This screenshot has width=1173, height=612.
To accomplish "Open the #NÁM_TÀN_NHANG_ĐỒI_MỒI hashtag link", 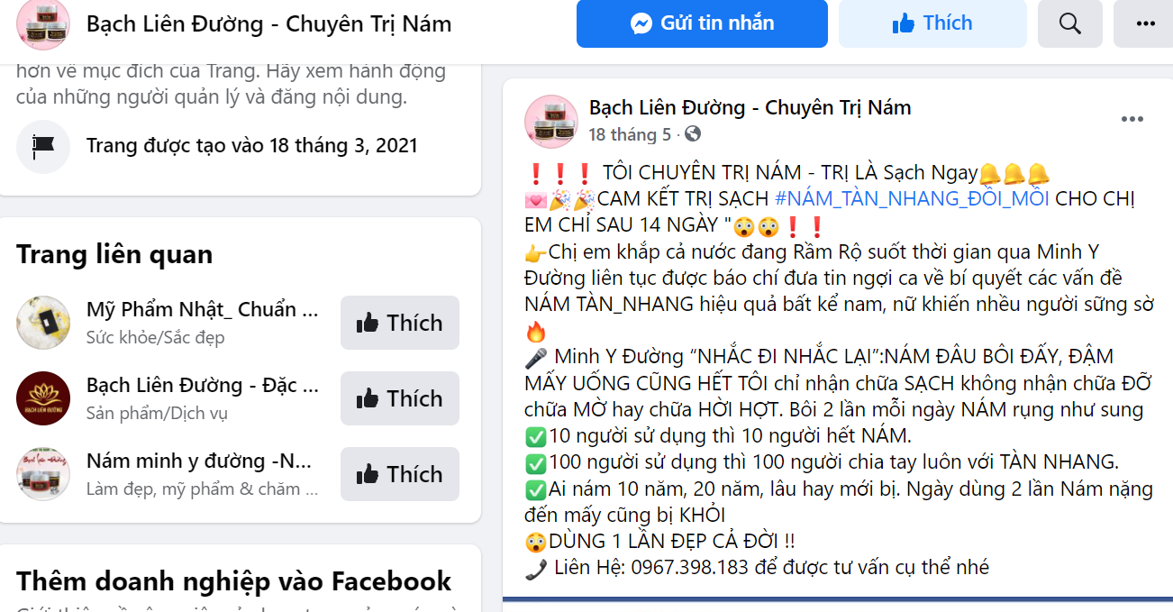I will coord(912,198).
